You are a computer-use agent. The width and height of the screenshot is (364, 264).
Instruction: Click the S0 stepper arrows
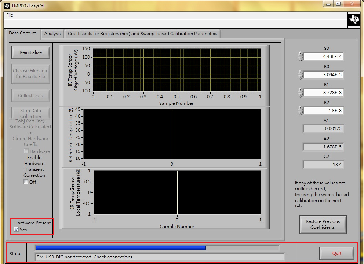[301, 56]
